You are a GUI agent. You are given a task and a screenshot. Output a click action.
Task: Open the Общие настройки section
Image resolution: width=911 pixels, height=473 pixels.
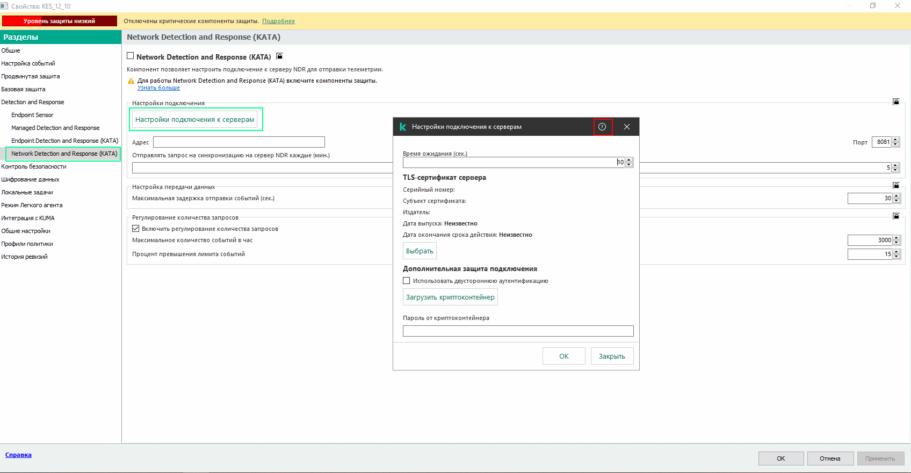26,231
